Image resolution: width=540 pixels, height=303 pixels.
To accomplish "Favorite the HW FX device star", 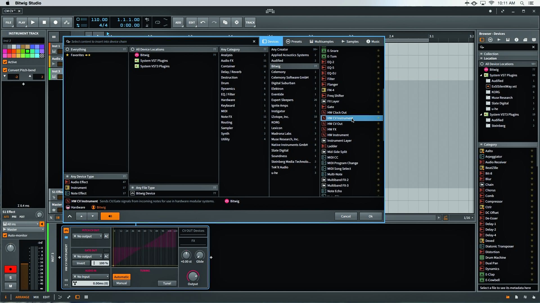I will coord(378,129).
